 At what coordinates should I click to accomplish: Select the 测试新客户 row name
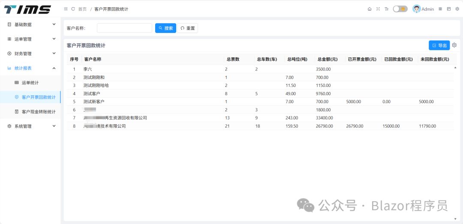click(x=94, y=102)
